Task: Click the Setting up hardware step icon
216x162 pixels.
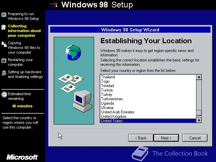Action: [4, 73]
